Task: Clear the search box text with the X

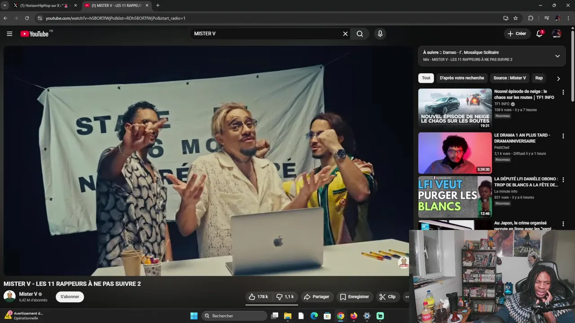Action: point(345,34)
